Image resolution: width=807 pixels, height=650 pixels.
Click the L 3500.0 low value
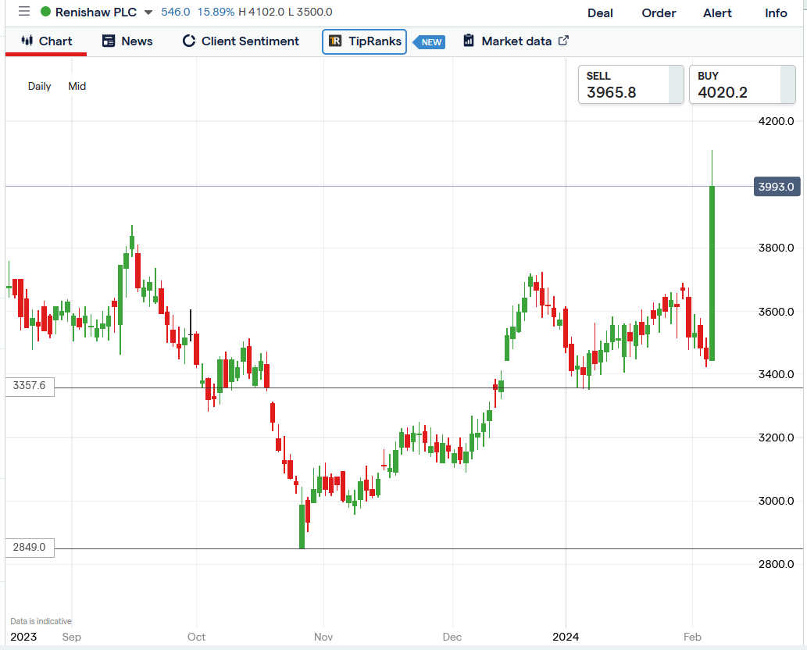[x=310, y=12]
